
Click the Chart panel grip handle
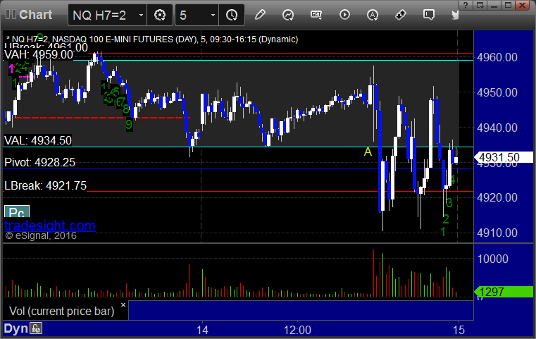[x=11, y=15]
